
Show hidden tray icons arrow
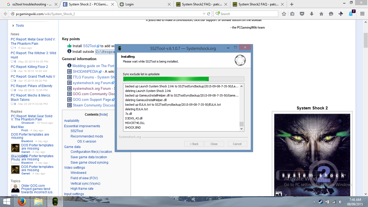point(314,202)
